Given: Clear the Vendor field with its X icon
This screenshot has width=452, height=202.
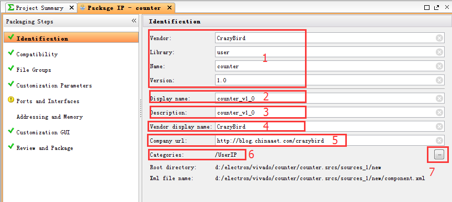Looking at the screenshot, I should click(x=439, y=38).
